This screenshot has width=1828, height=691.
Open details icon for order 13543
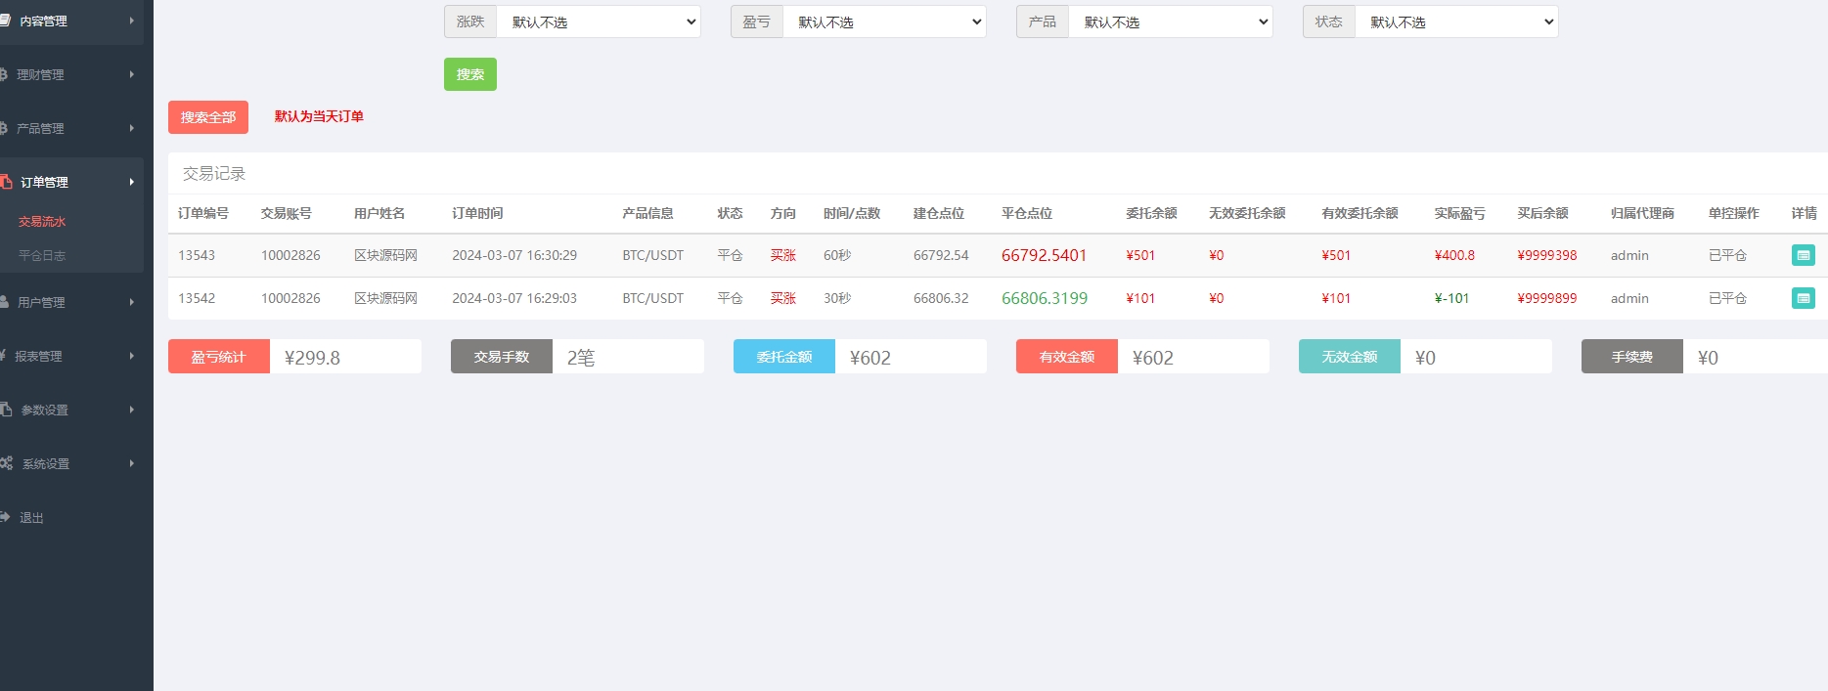pos(1804,255)
